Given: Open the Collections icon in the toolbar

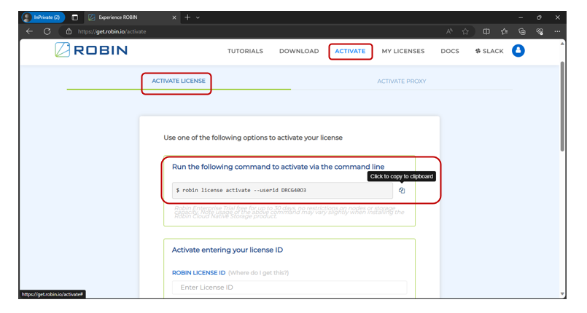Looking at the screenshot, I should pyautogui.click(x=522, y=31).
